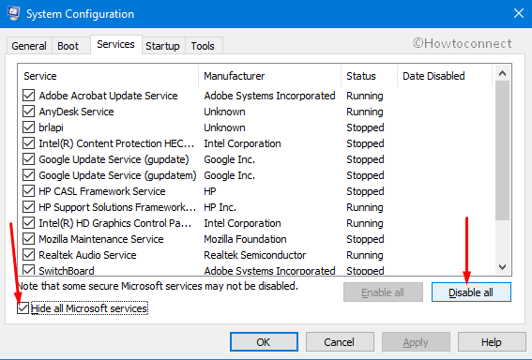Confirm with the OK button
Screen dimensions: 532x360
pyautogui.click(x=264, y=341)
